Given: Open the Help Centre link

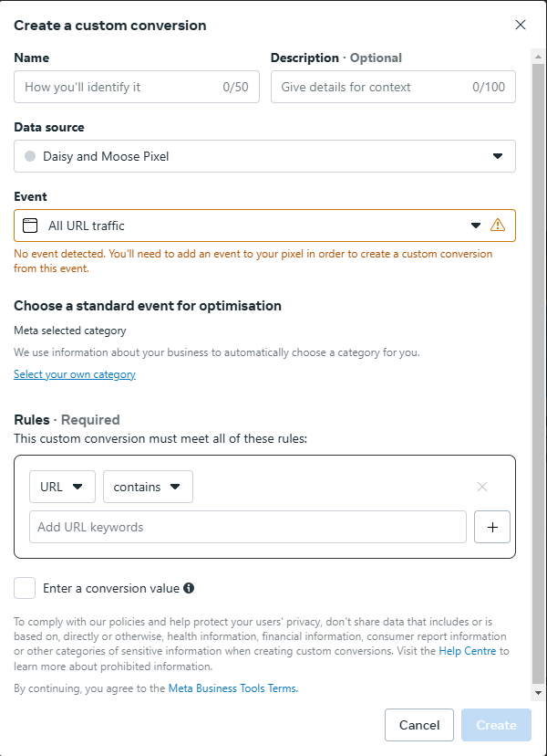Looking at the screenshot, I should [467, 651].
